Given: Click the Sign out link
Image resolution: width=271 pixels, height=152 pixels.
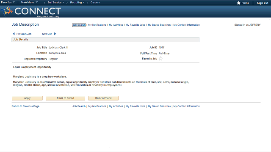Looking at the screenshot, I should click(263, 3).
